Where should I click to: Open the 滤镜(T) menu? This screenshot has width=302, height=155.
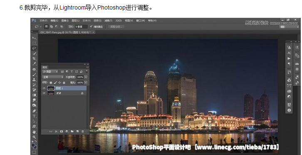point(109,21)
